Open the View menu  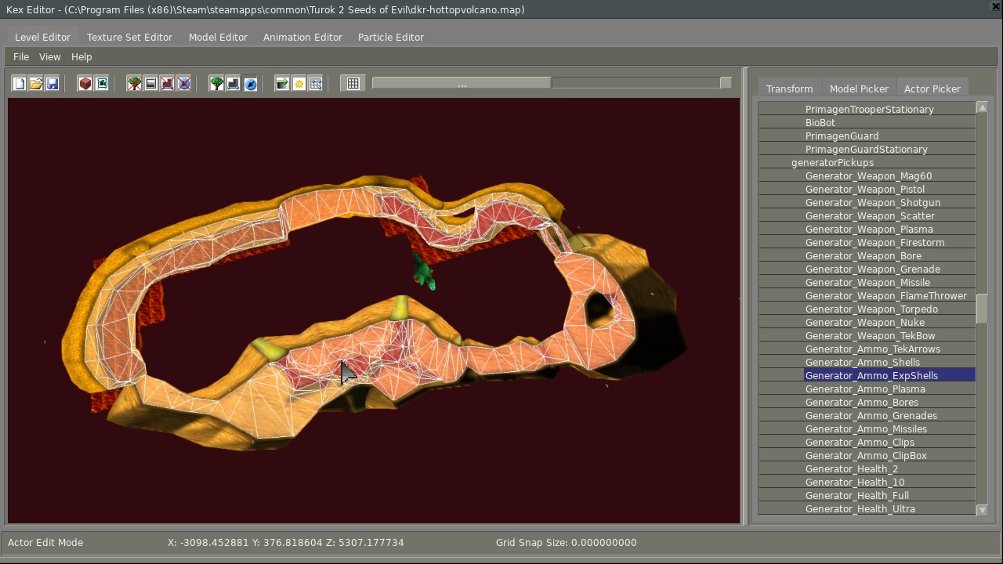49,57
